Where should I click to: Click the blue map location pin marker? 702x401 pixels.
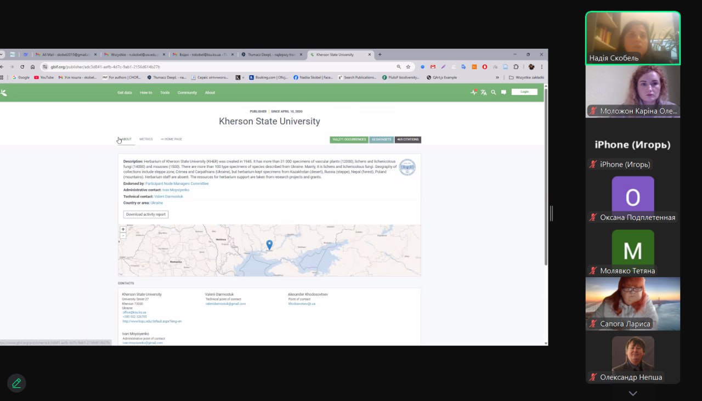coord(269,245)
